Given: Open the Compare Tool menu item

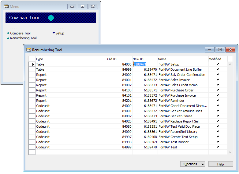Looking at the screenshot, I should click(x=20, y=33).
